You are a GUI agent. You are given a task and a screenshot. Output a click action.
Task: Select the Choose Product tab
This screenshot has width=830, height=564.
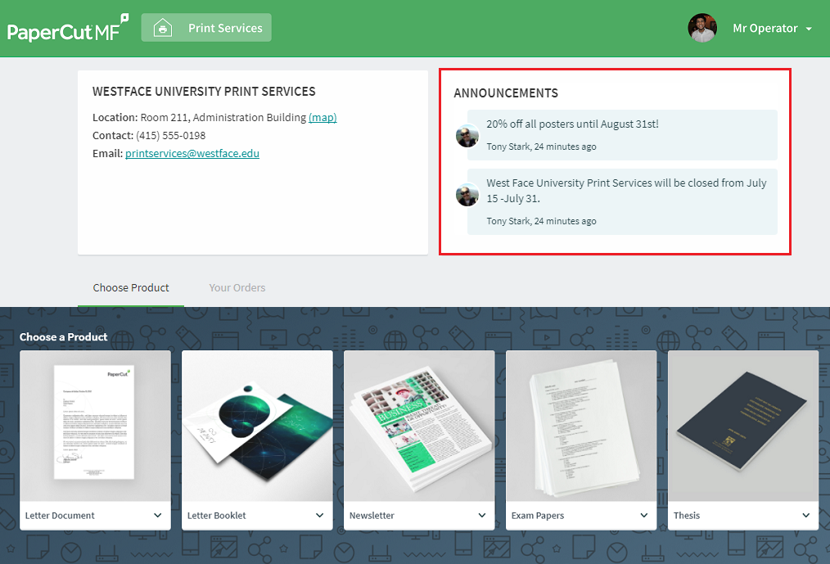point(131,287)
